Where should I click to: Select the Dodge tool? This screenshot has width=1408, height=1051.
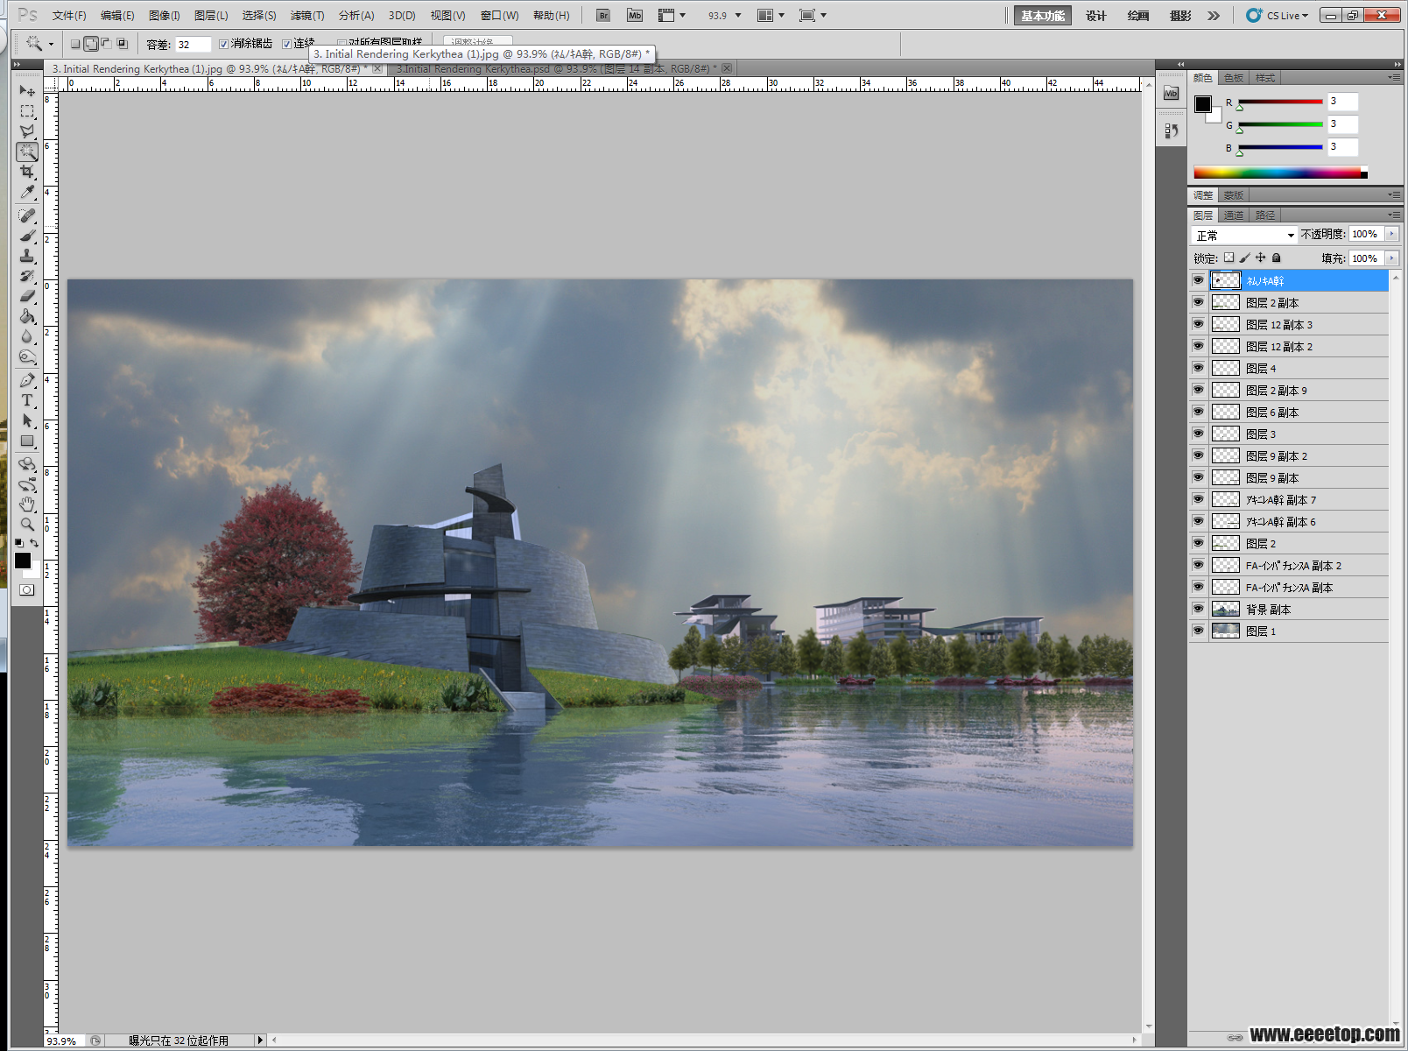(x=27, y=356)
